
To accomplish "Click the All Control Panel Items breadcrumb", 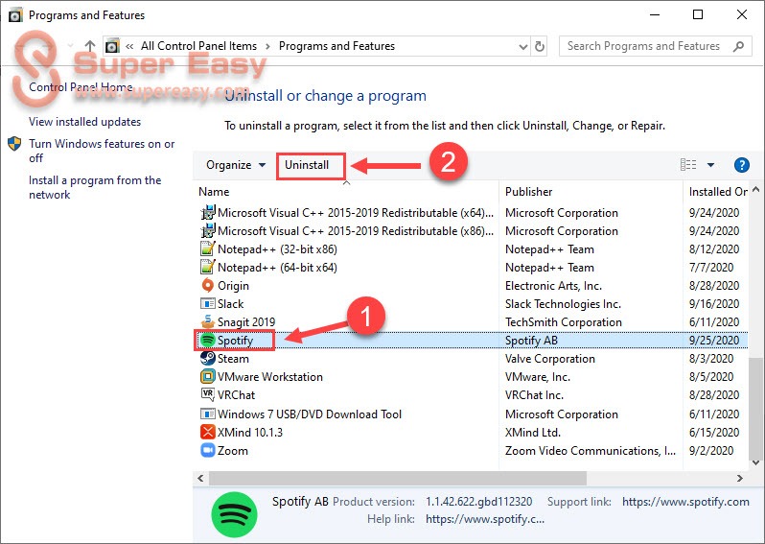I will click(x=198, y=46).
